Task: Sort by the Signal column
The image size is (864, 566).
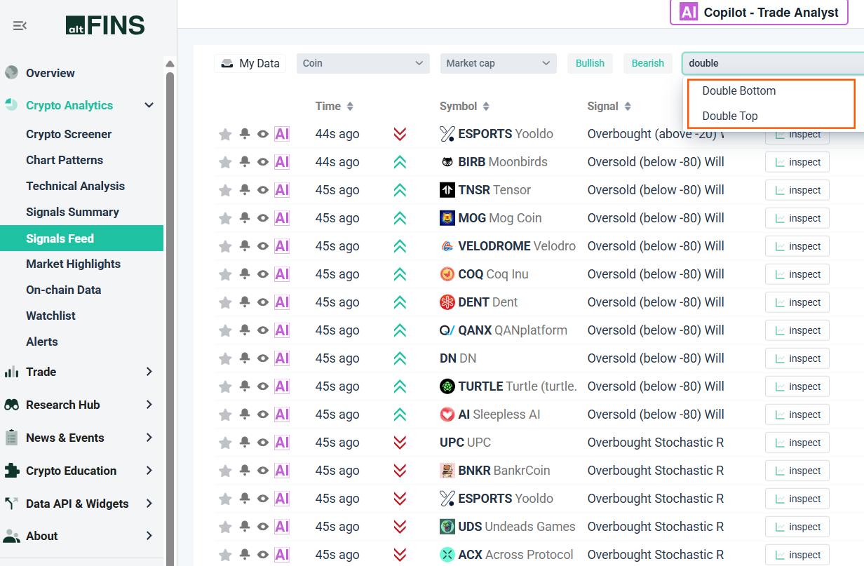Action: click(x=609, y=106)
